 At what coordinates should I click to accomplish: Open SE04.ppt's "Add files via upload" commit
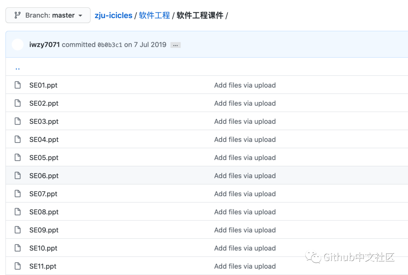245,140
